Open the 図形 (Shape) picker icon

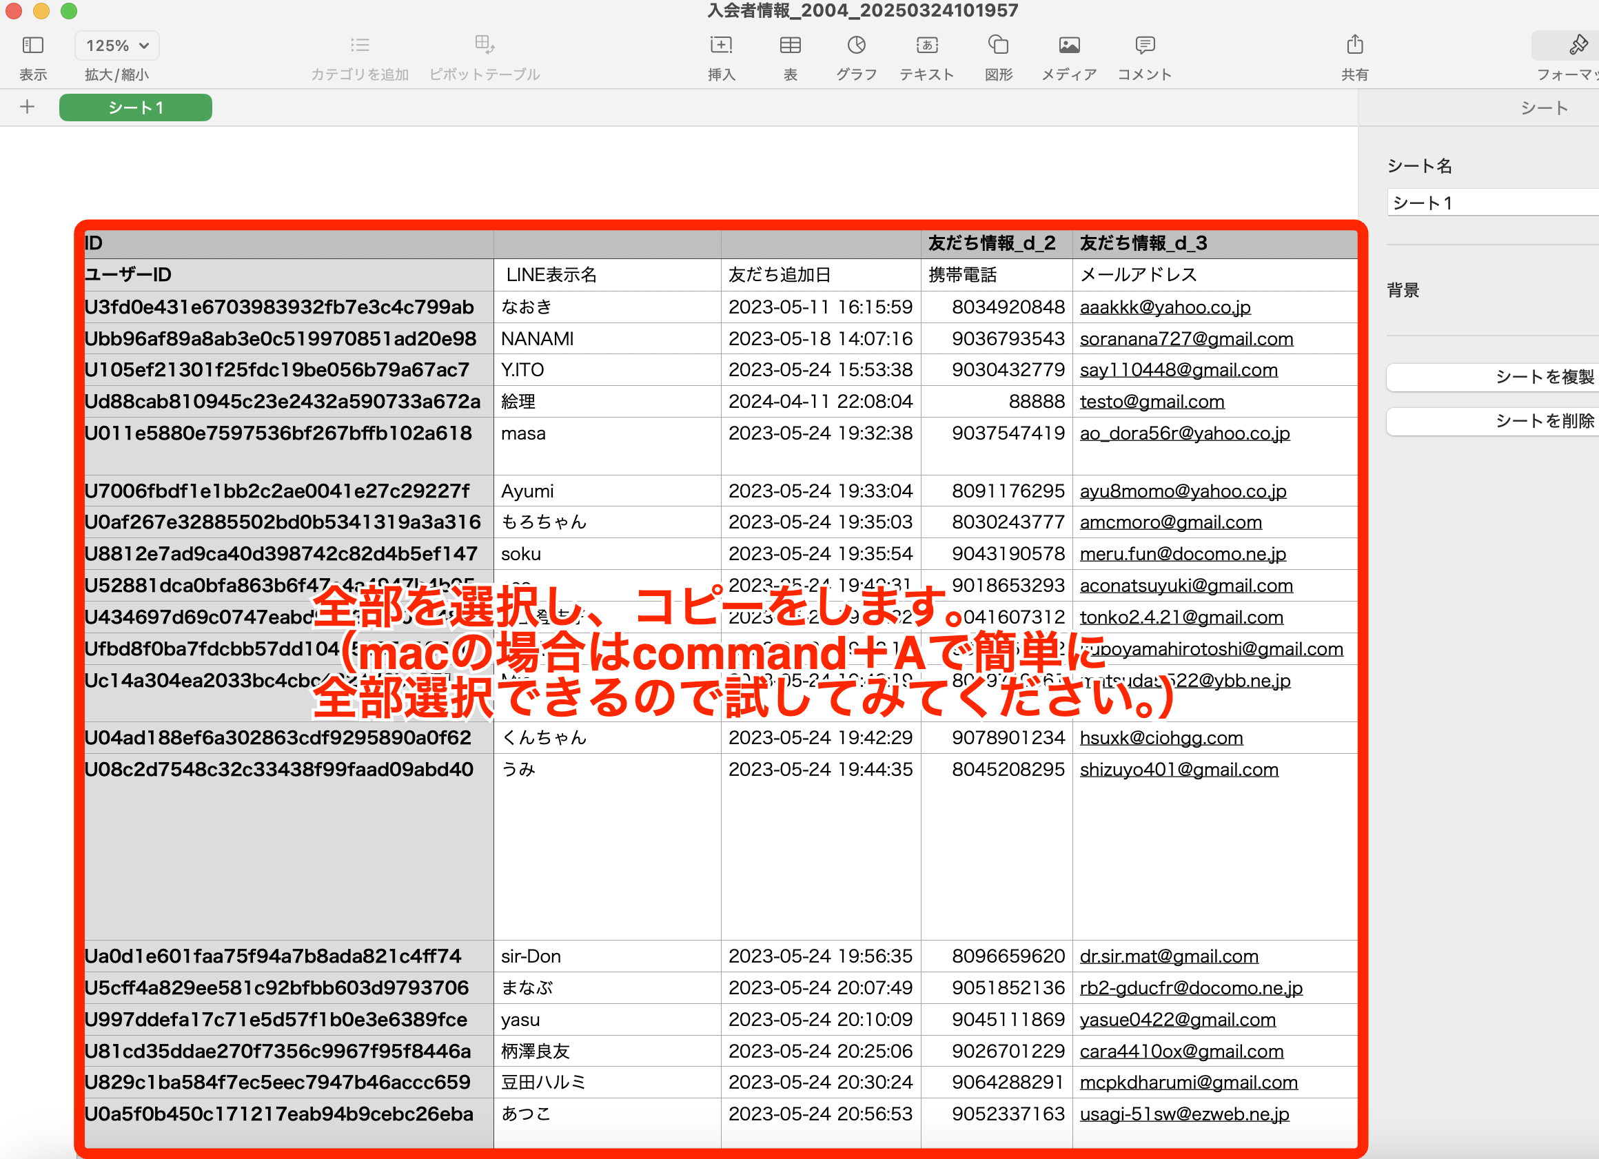(998, 45)
